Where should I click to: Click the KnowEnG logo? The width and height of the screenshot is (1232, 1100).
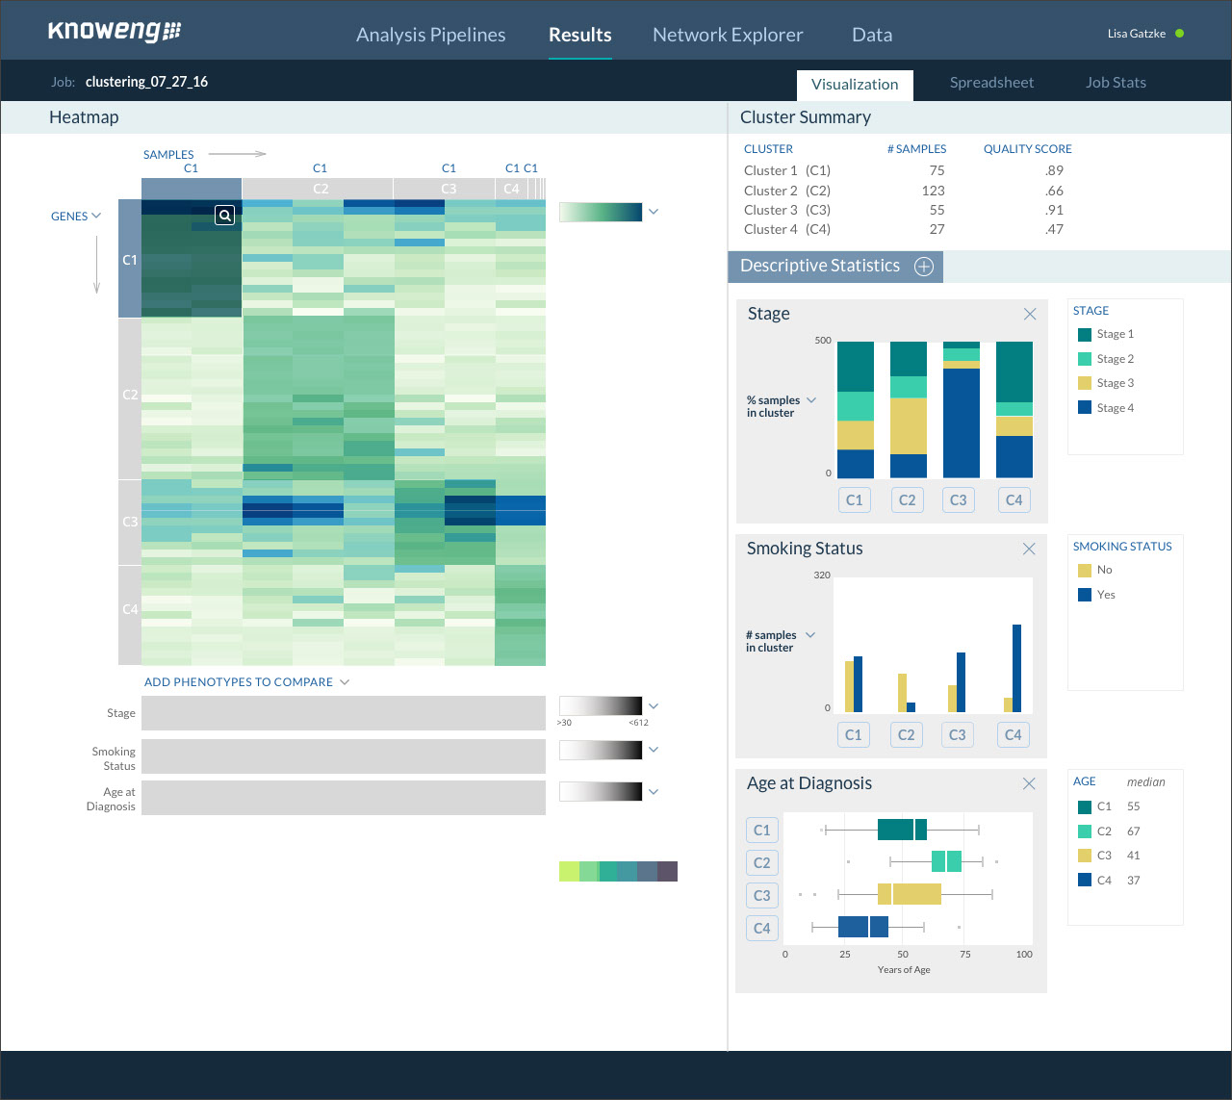click(x=115, y=31)
